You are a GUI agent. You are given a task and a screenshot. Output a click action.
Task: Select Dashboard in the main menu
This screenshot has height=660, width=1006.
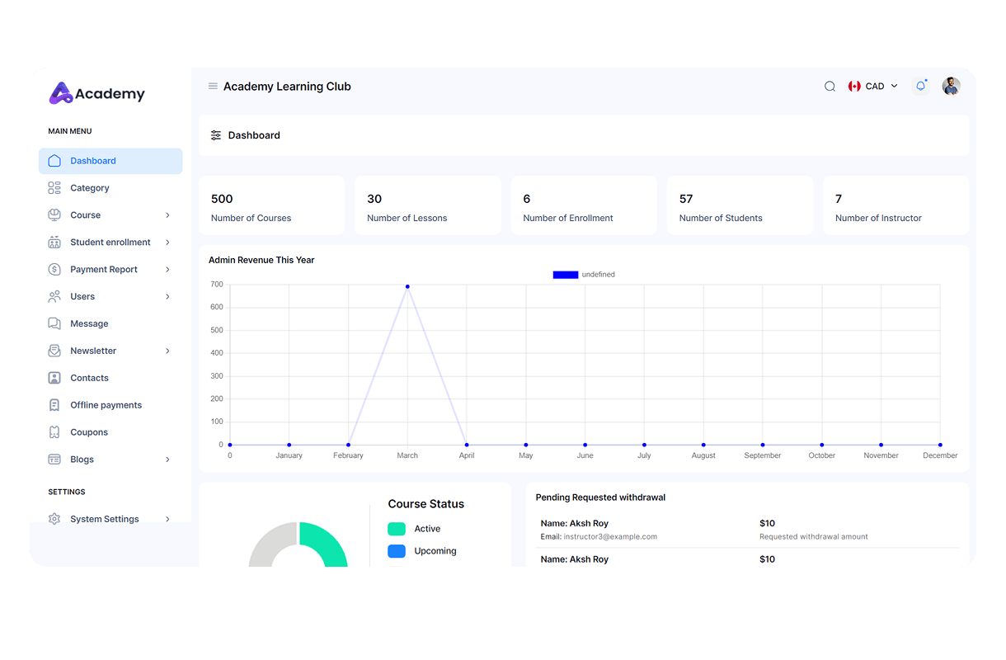point(92,161)
